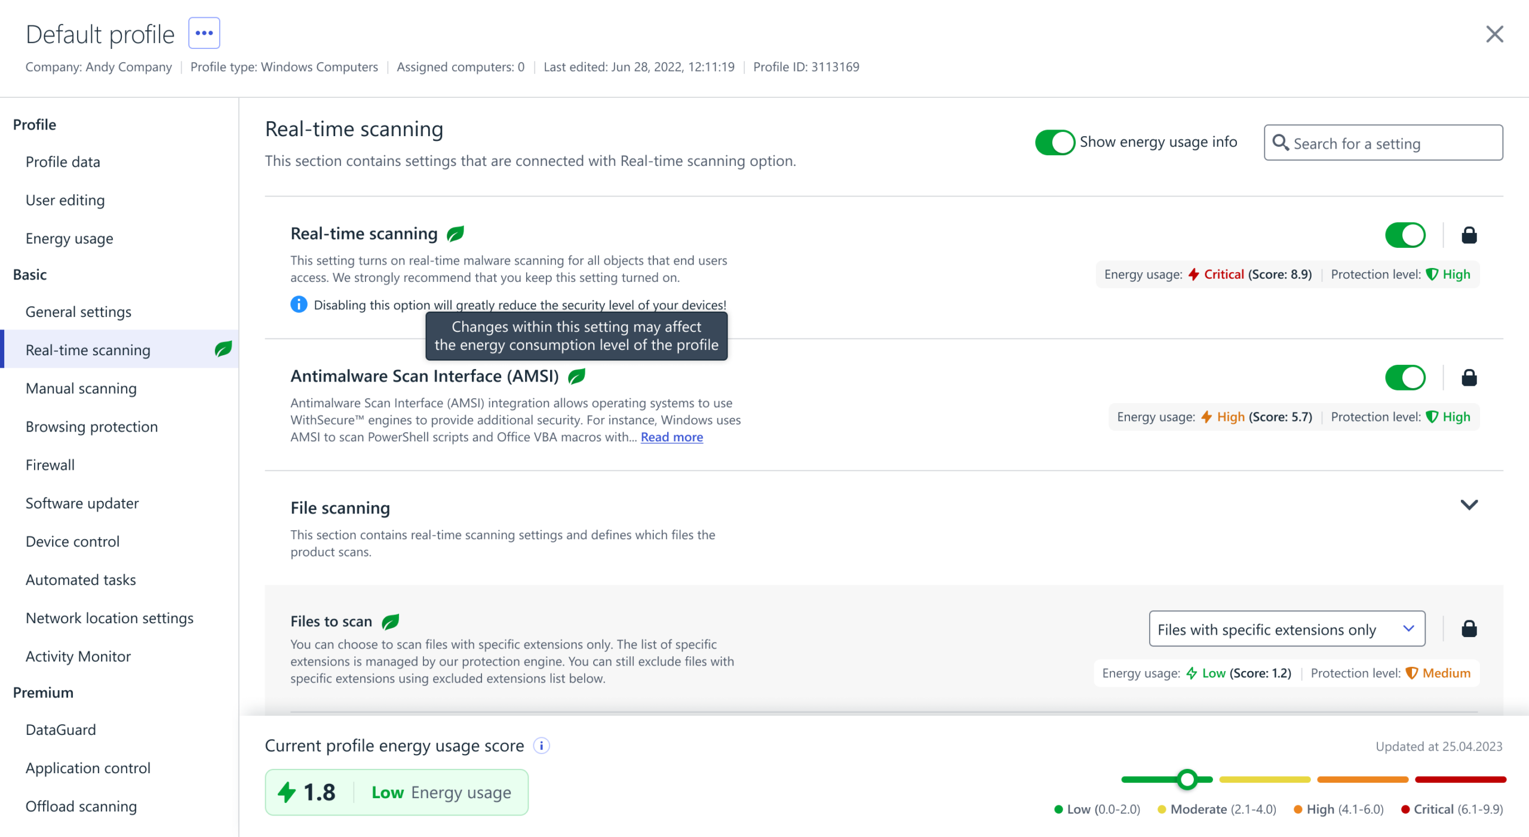1529x837 pixels.
Task: Go to Energy usage in Profile section
Action: (x=69, y=239)
